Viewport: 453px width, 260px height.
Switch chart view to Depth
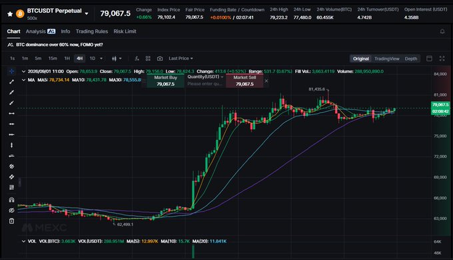pos(411,59)
